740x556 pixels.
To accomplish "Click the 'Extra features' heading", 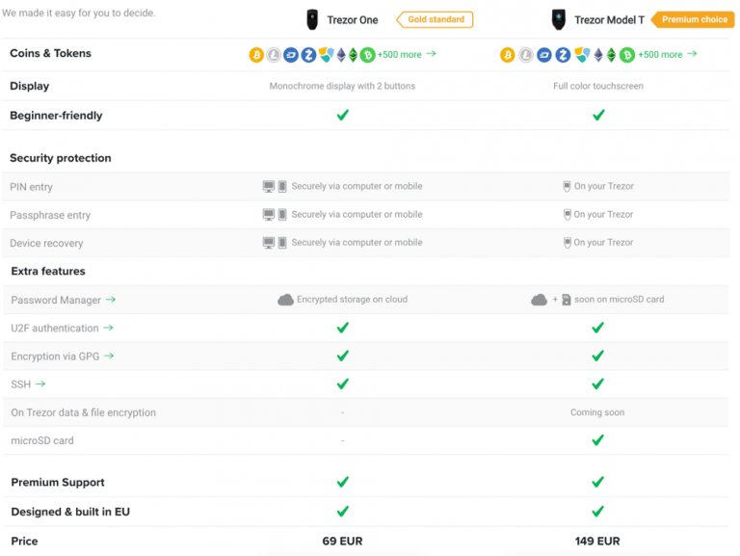I will click(48, 272).
